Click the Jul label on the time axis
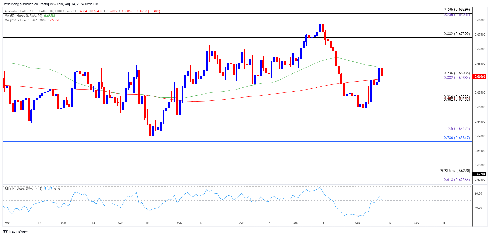The image size is (490, 236). 296,223
